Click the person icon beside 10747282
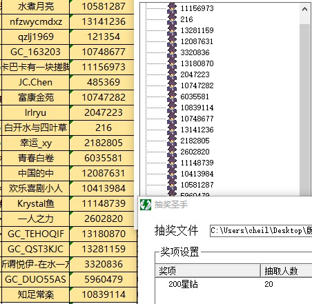This screenshot has height=304, width=312. pyautogui.click(x=172, y=85)
